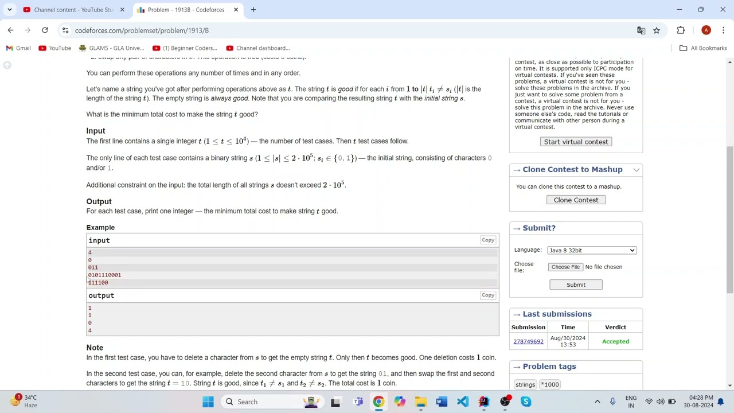The width and height of the screenshot is (734, 413).
Task: Click the microphone tray icon
Action: [x=613, y=402]
